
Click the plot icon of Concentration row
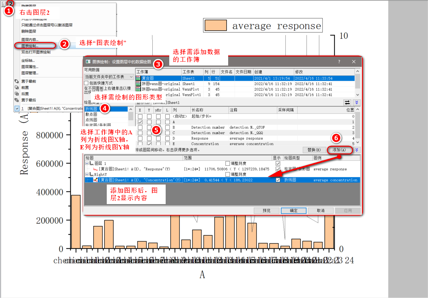(x=96, y=180)
